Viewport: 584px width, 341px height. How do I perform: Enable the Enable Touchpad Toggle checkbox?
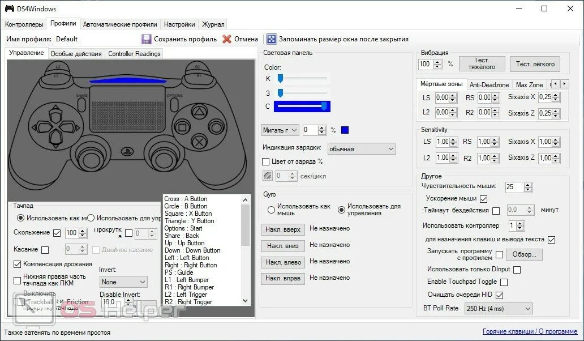coord(504,282)
